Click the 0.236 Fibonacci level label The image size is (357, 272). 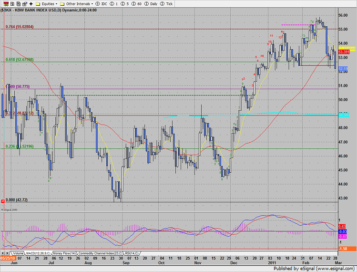20,146
